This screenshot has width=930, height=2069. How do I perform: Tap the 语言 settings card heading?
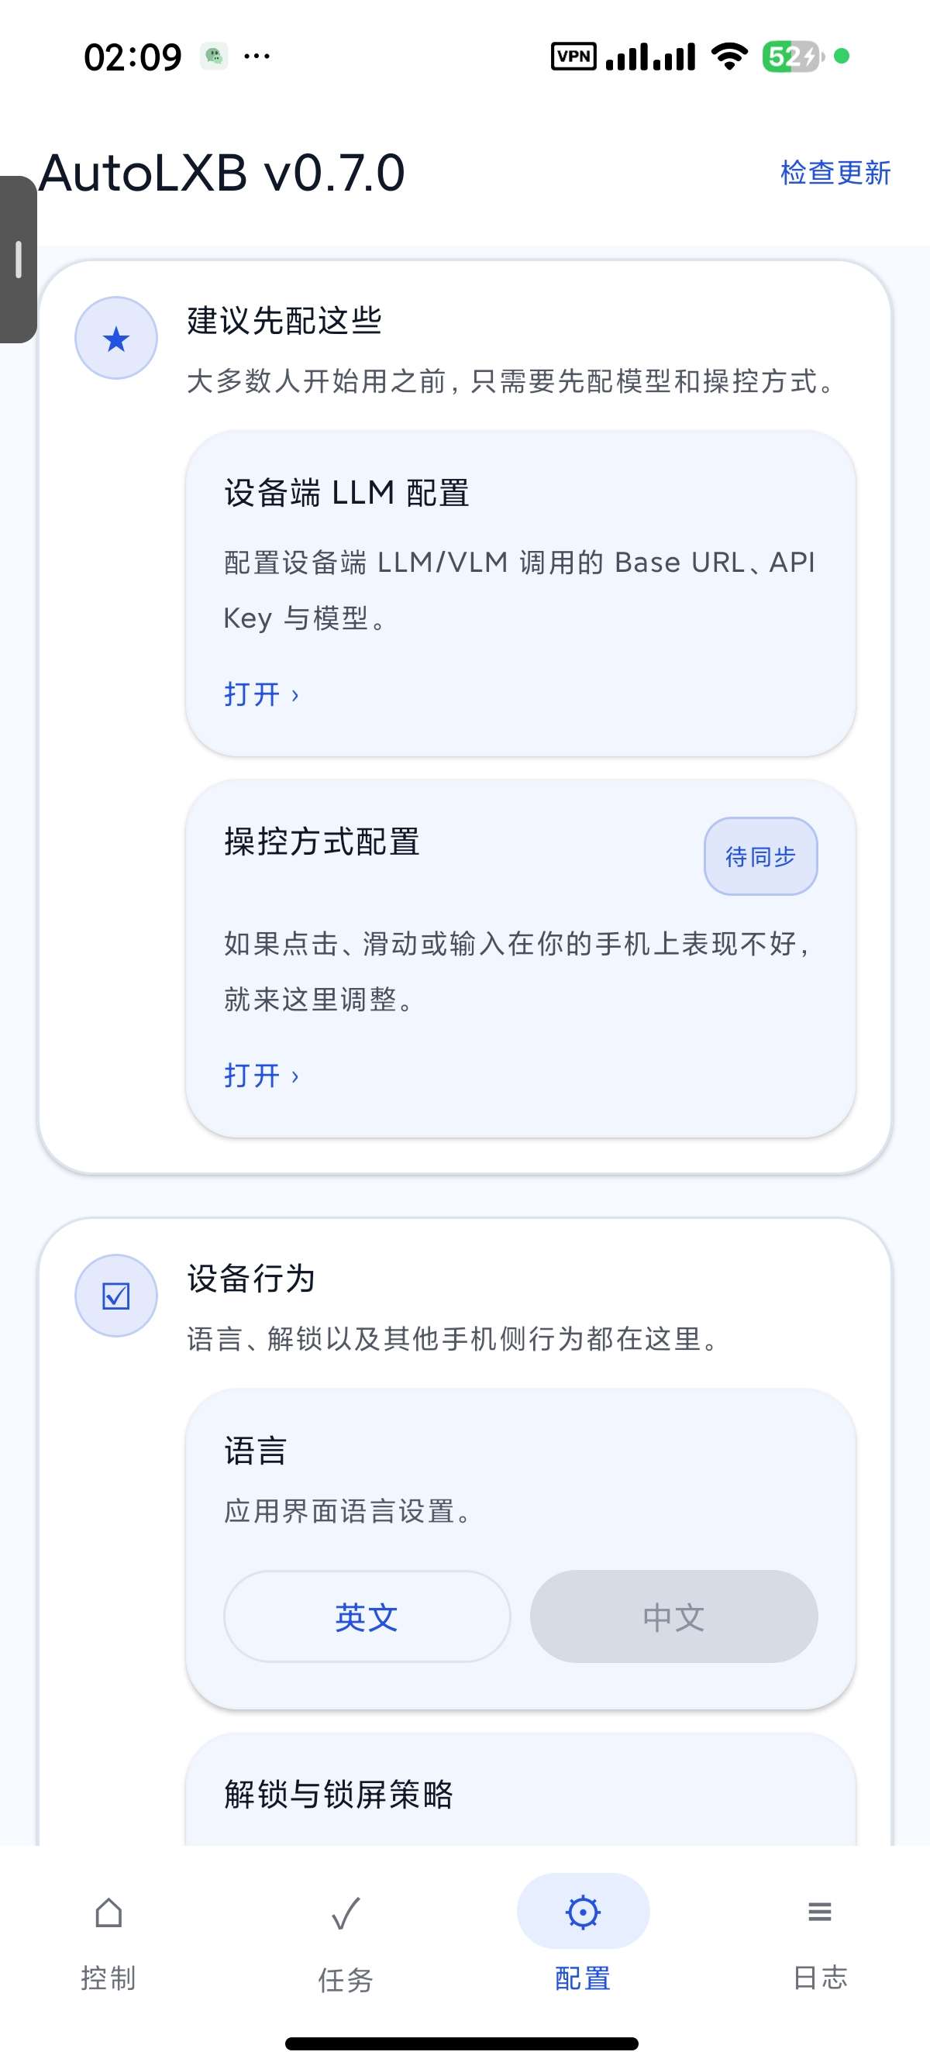[x=256, y=1451]
